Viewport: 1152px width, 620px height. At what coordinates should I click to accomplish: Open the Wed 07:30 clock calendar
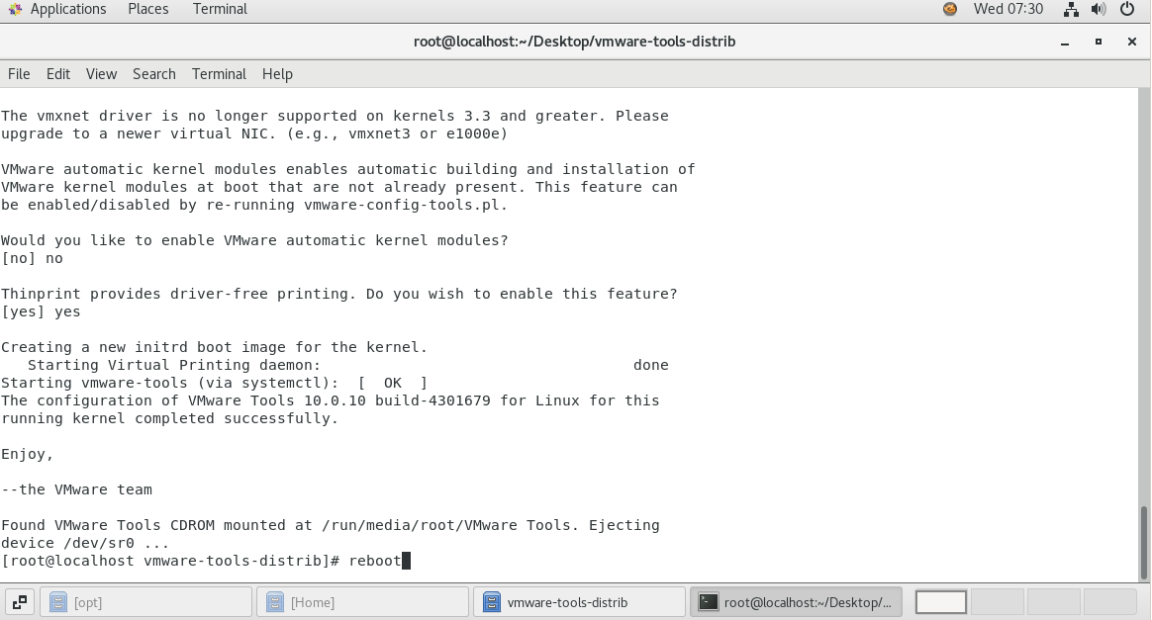click(1008, 9)
